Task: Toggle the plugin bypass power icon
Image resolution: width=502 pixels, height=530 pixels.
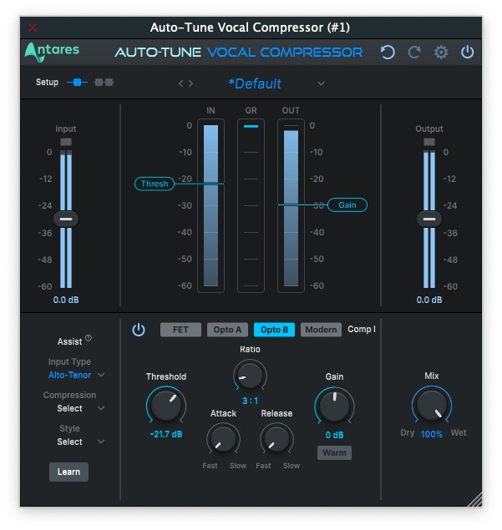Action: tap(468, 52)
